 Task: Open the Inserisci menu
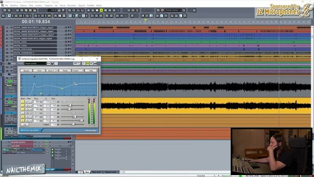(38, 5)
